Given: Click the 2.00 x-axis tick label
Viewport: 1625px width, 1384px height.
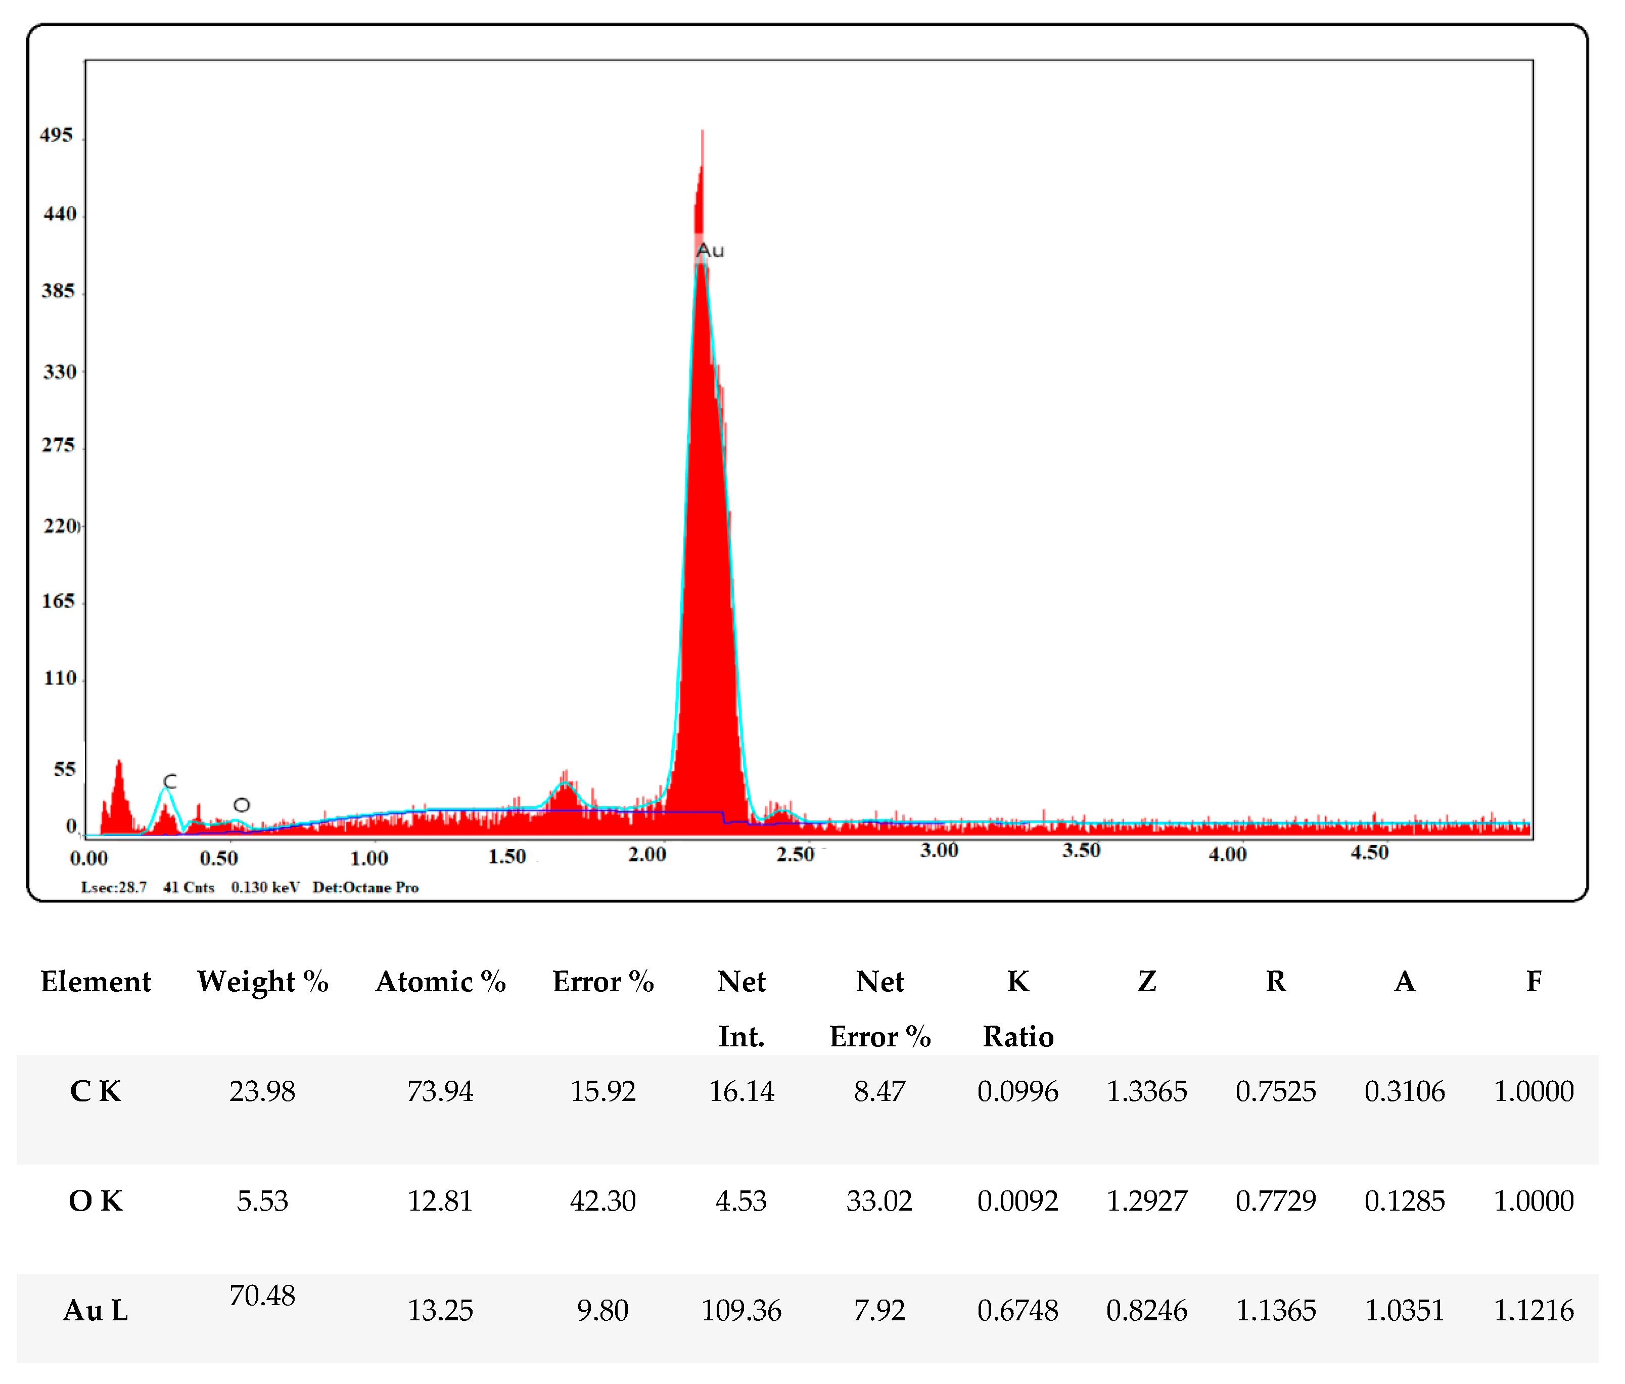Looking at the screenshot, I should (x=647, y=855).
